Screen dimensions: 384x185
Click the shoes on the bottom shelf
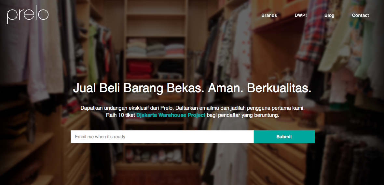point(154,155)
